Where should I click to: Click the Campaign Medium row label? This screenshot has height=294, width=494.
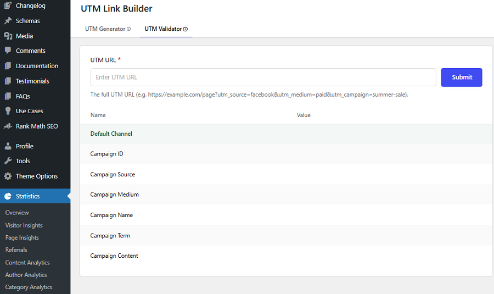tap(114, 195)
